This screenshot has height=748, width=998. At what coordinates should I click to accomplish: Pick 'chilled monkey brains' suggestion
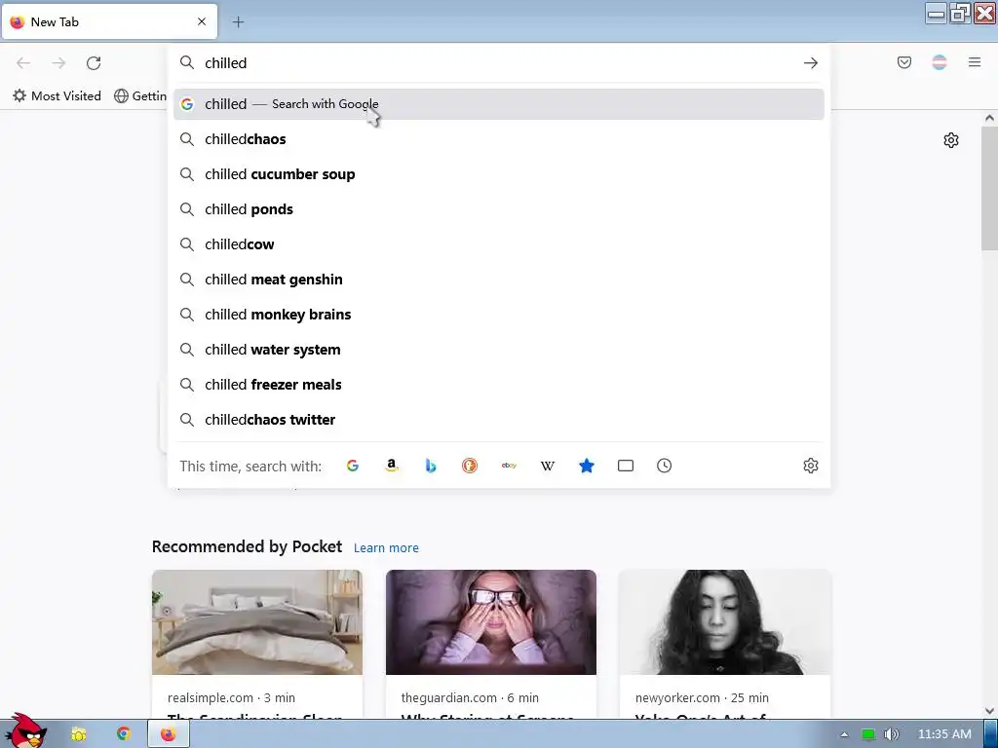498,315
